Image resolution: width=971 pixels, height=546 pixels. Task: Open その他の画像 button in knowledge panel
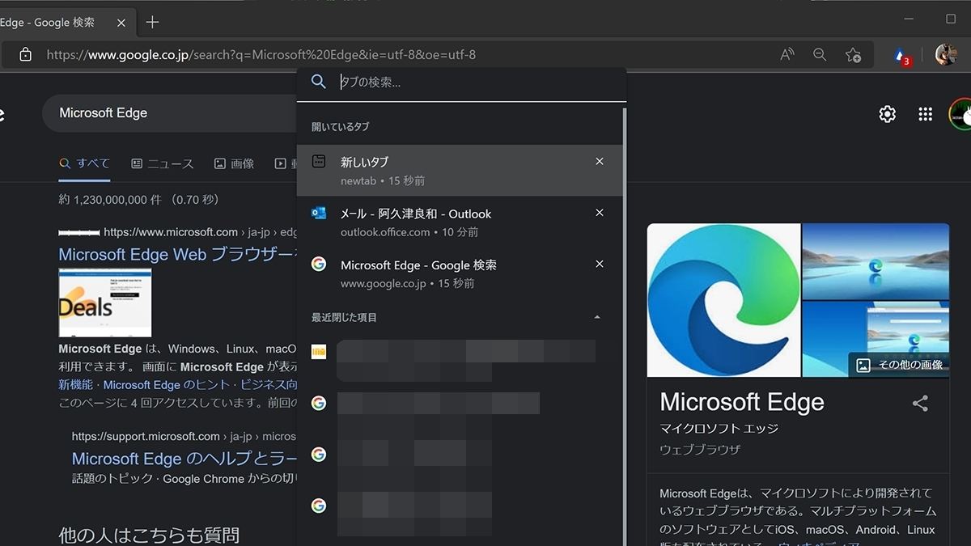coord(899,365)
